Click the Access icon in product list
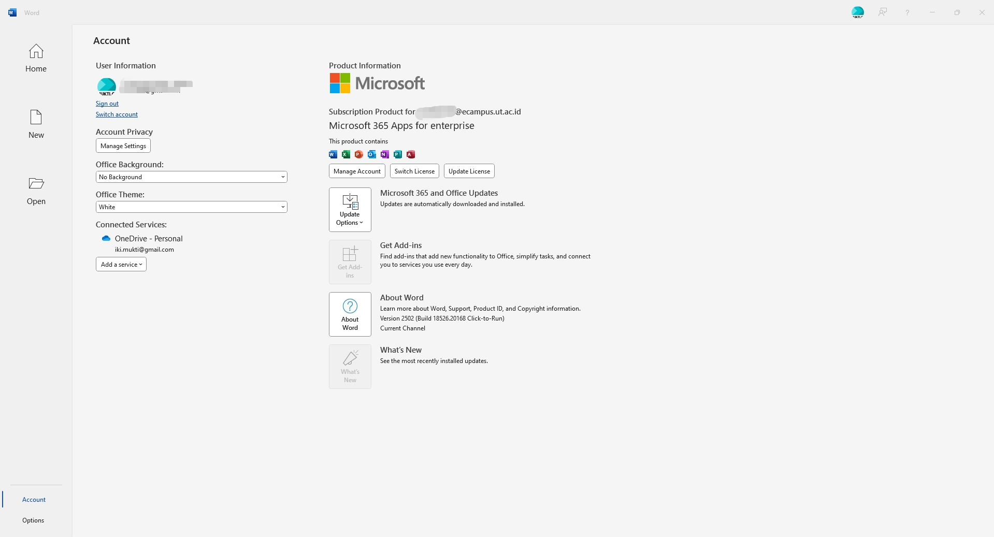Viewport: 994px width, 537px height. tap(411, 154)
